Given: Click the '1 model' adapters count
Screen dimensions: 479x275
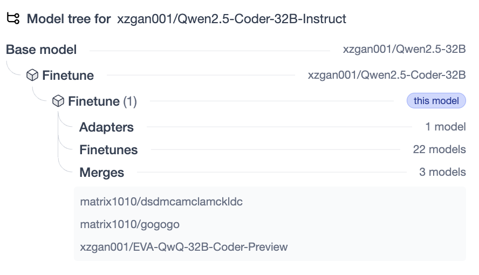Looking at the screenshot, I should pos(445,127).
